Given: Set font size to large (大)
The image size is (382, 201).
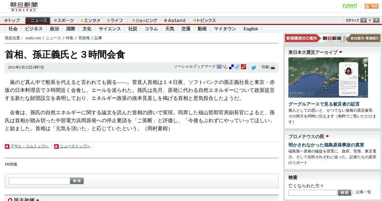Looking at the screenshot, I should tap(376, 20).
